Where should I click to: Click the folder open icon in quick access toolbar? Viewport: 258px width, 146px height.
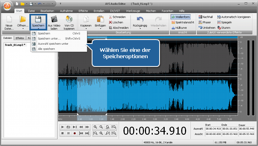pos(22,4)
